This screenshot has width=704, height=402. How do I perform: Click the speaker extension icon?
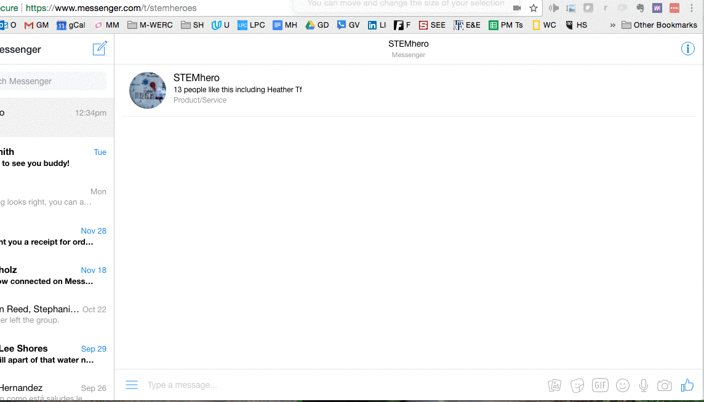[554, 8]
